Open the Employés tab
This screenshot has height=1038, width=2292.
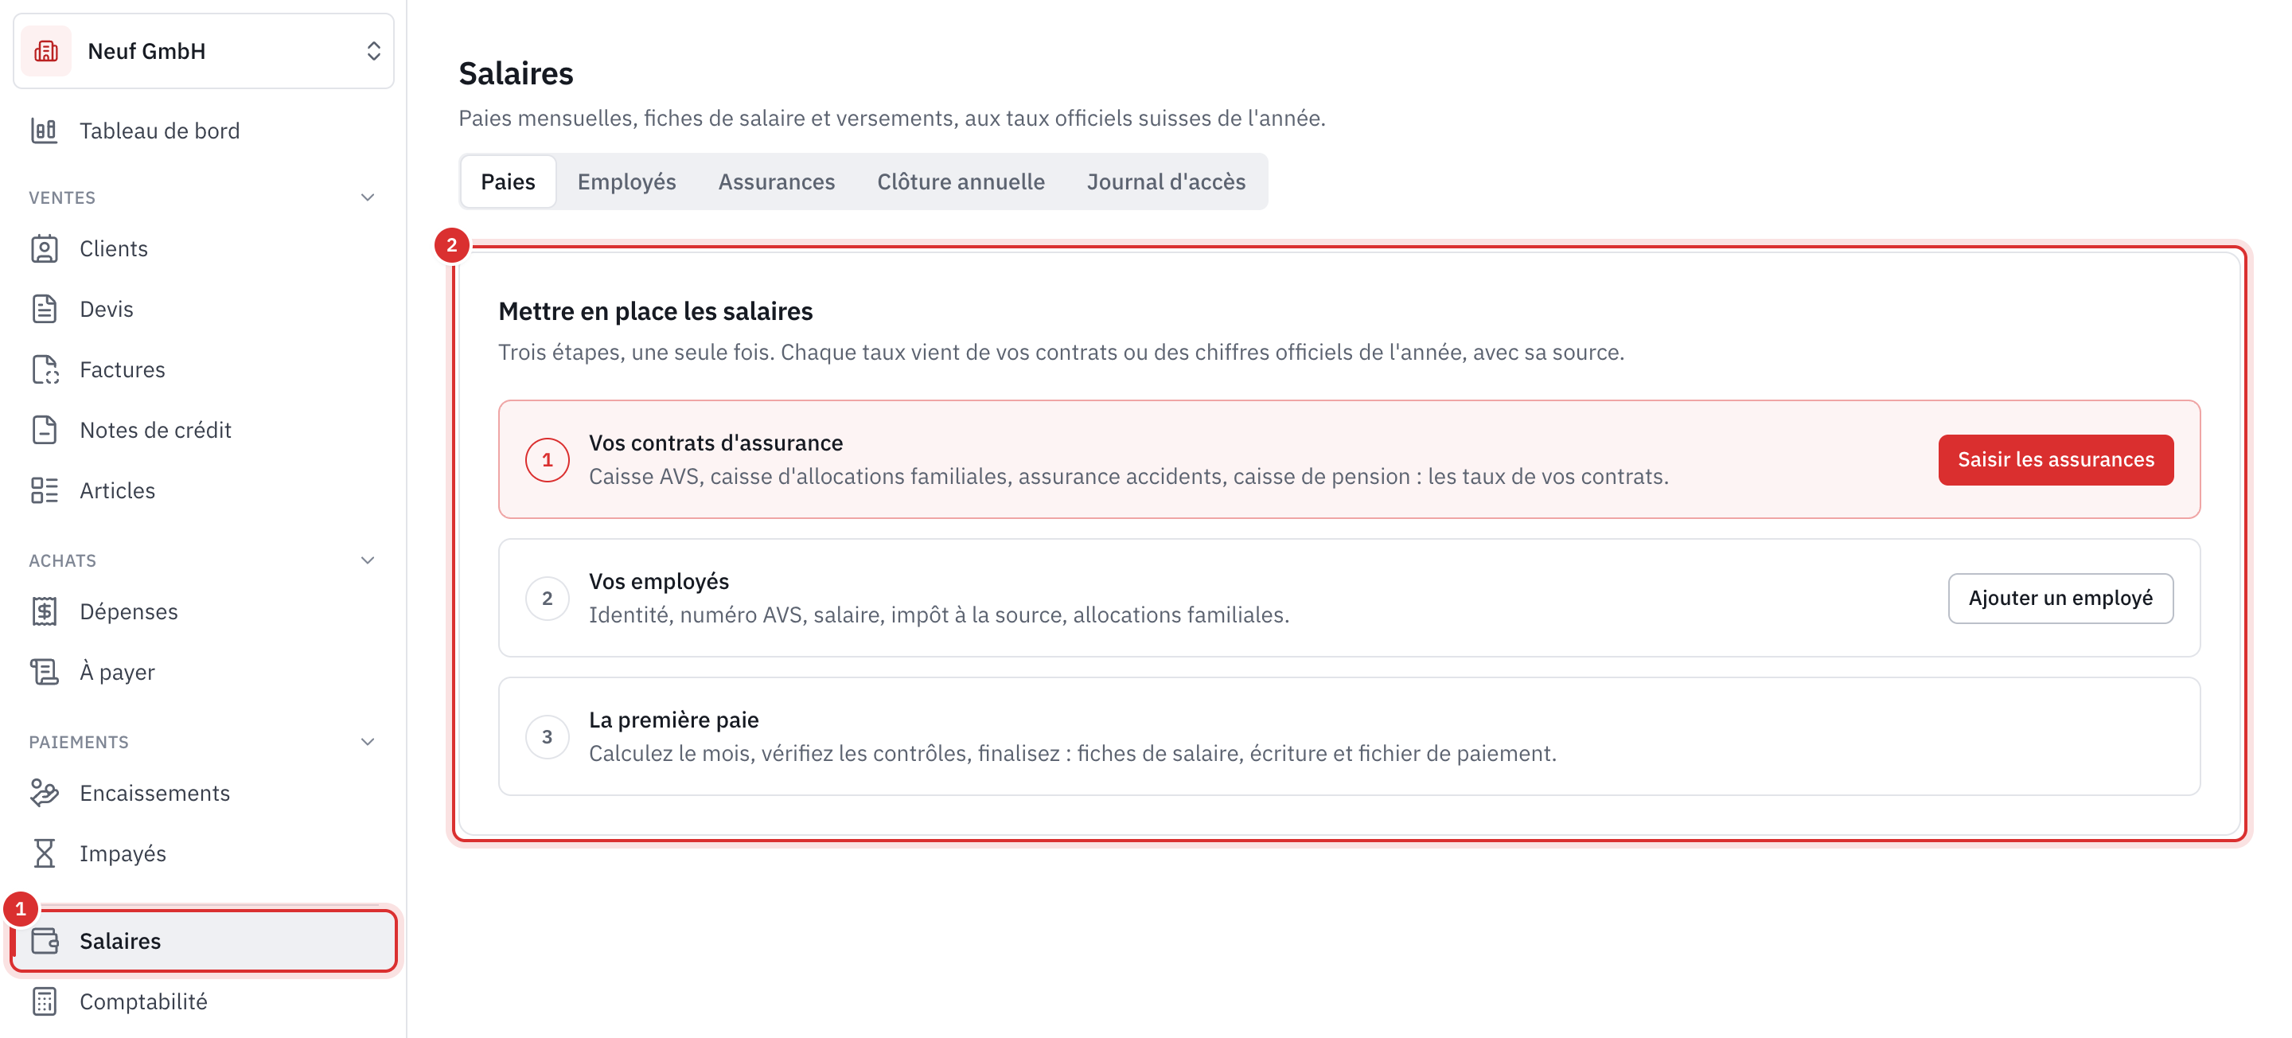click(x=626, y=181)
